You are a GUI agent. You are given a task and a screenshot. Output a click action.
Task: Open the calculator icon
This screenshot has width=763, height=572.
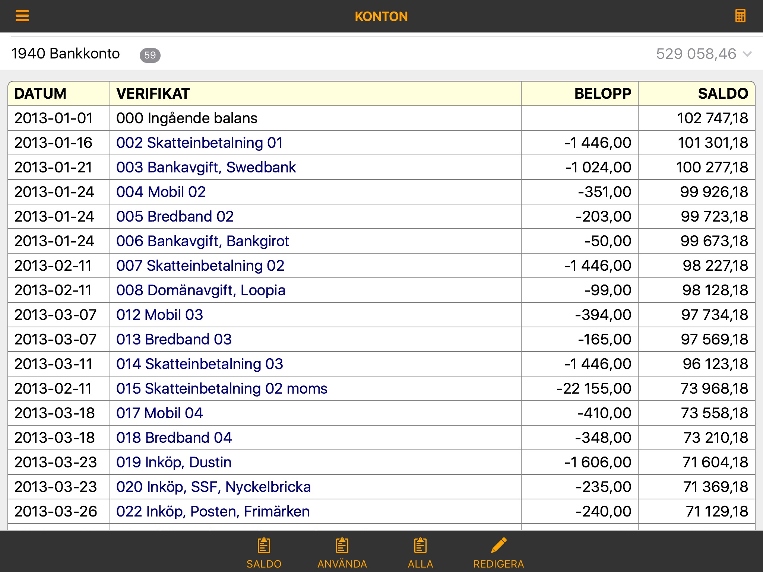pos(740,16)
